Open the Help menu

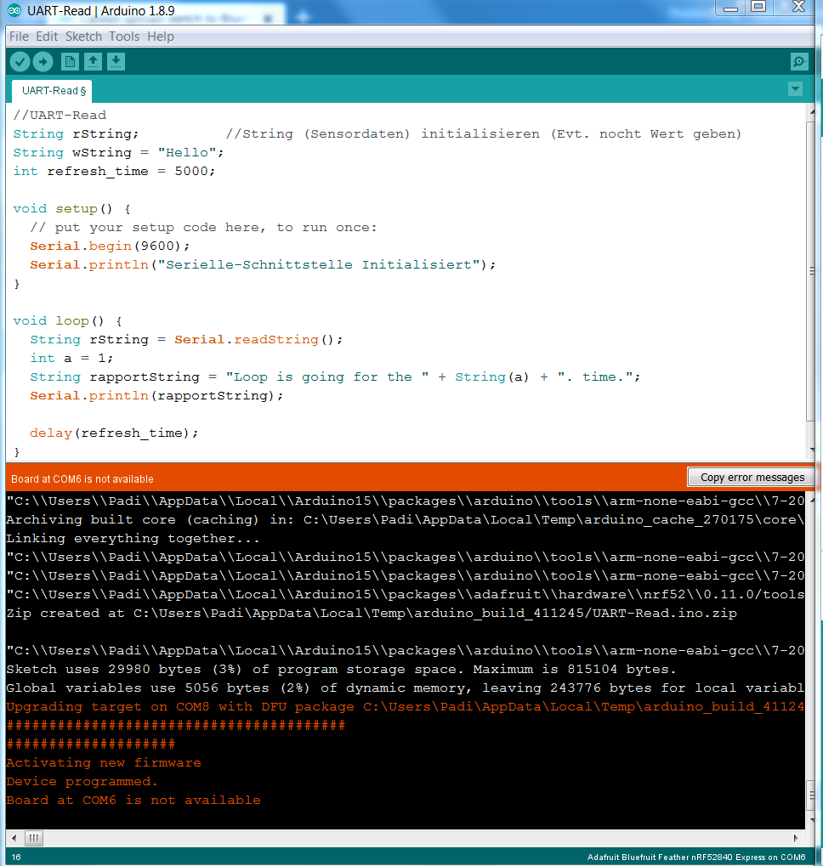(160, 37)
